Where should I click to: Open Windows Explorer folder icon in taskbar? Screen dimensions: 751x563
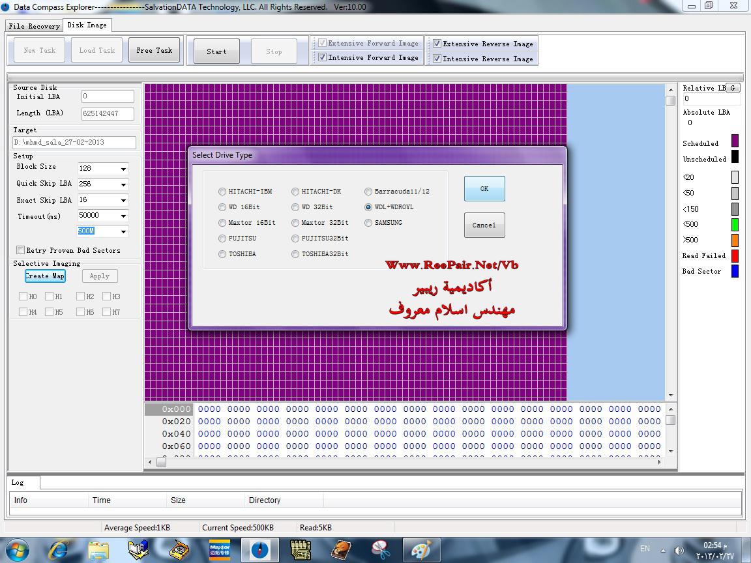pos(98,550)
